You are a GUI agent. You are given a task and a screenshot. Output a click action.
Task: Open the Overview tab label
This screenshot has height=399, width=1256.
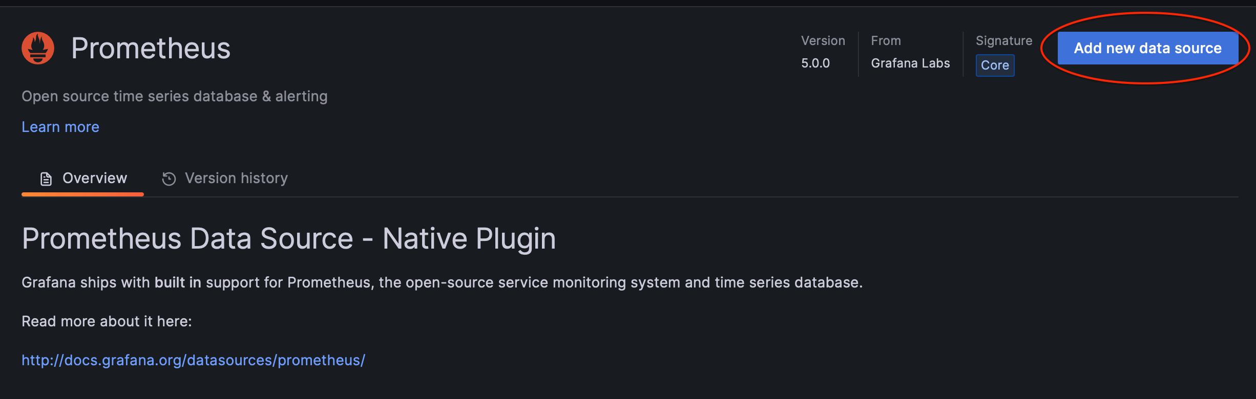coord(95,178)
